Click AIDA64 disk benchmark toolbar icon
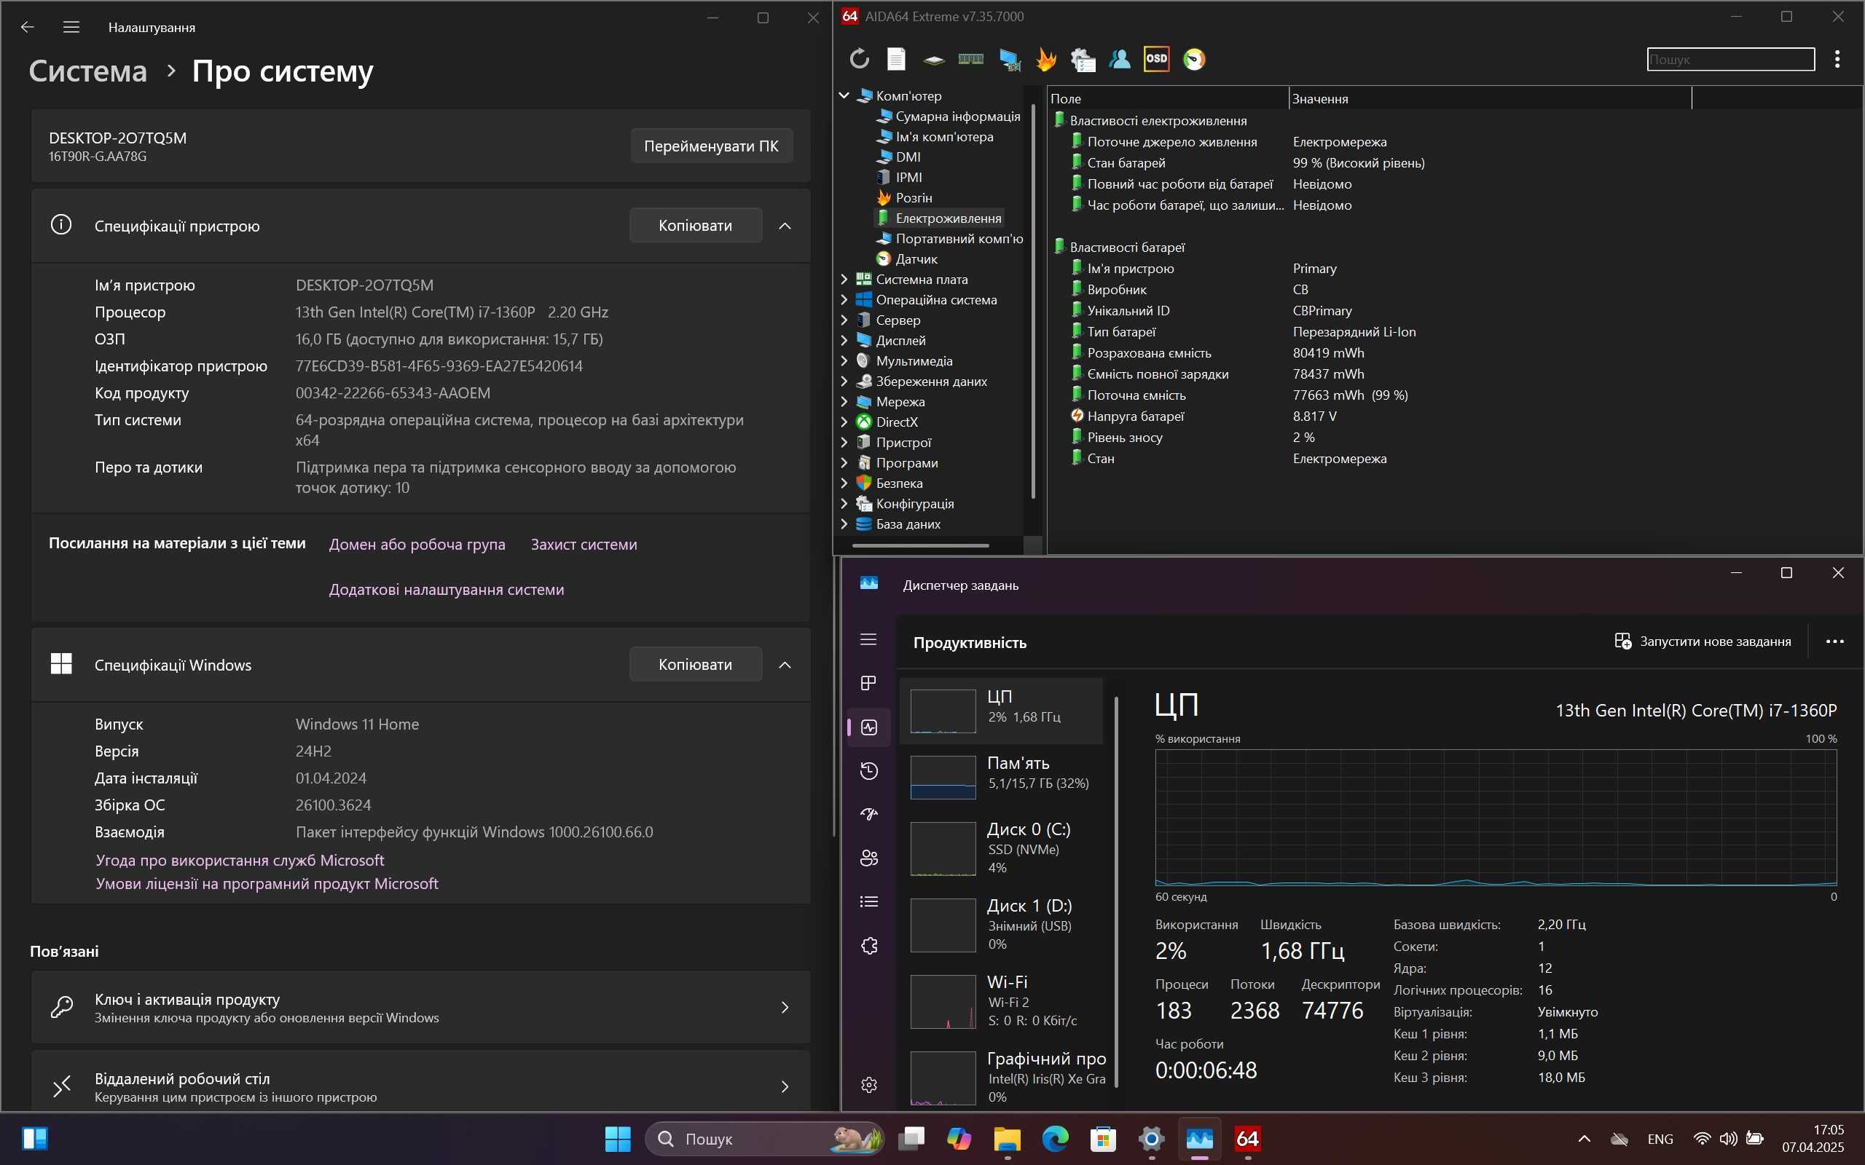 tap(933, 59)
